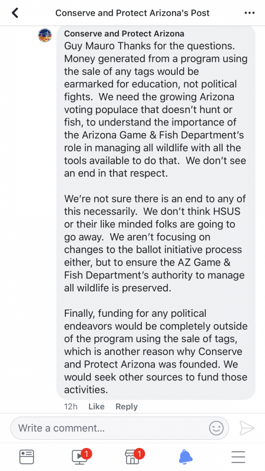Screen dimensions: 265x471
Task: Open the Marketplace storefront tab
Action: point(132,457)
